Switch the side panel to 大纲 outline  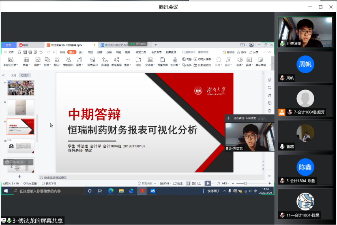[x=13, y=75]
